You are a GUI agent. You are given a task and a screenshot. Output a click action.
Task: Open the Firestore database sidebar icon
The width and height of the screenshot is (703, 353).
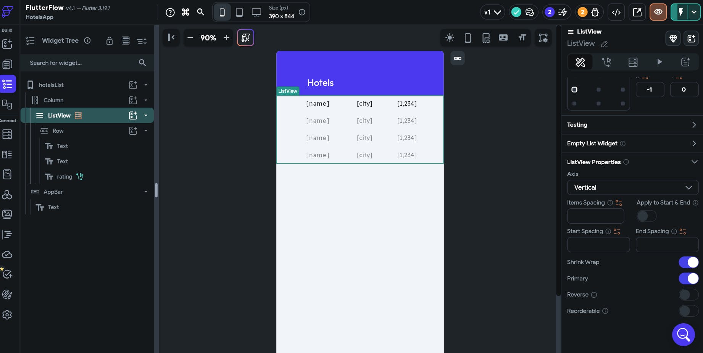[x=7, y=134]
